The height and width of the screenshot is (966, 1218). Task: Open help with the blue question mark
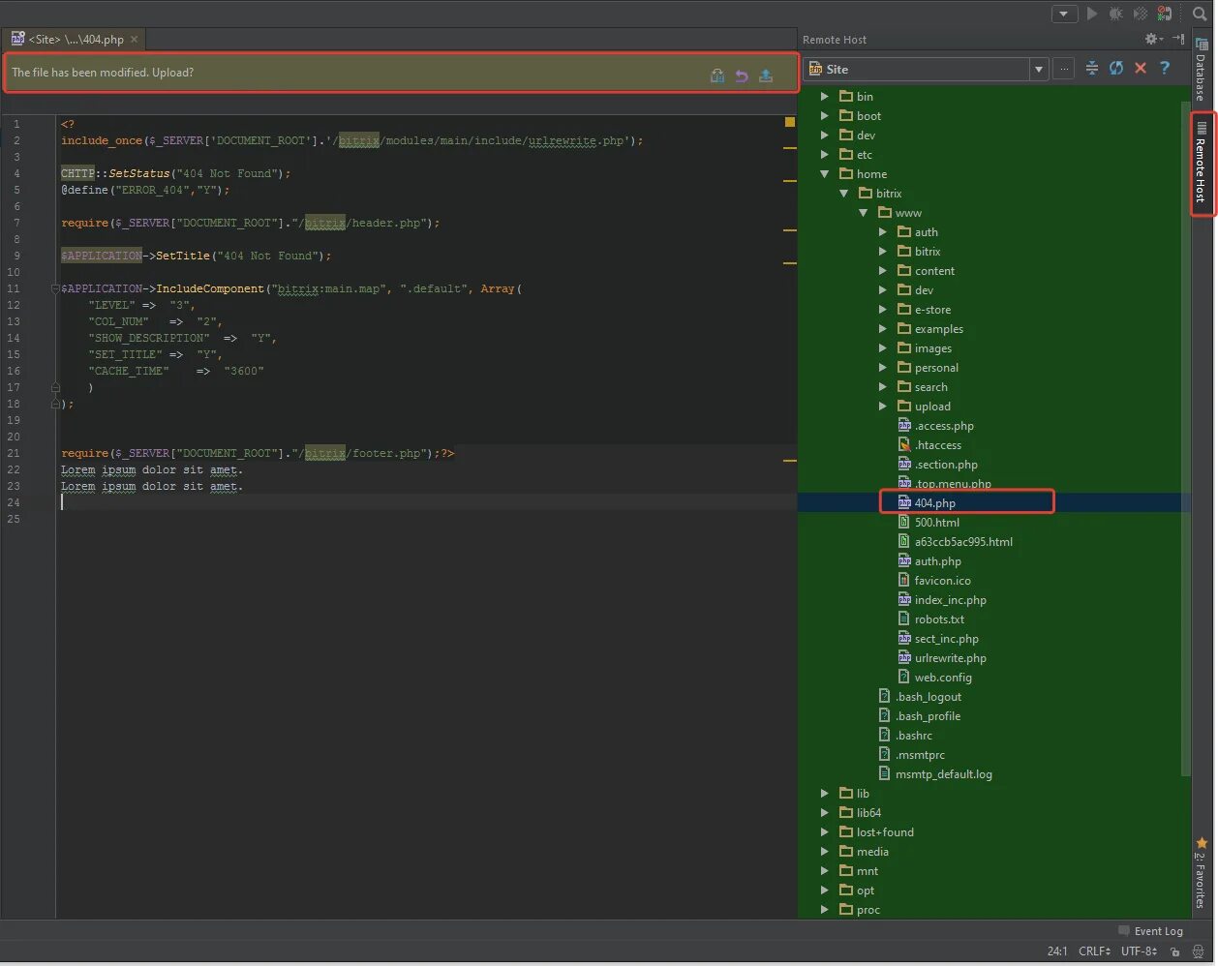[1165, 68]
